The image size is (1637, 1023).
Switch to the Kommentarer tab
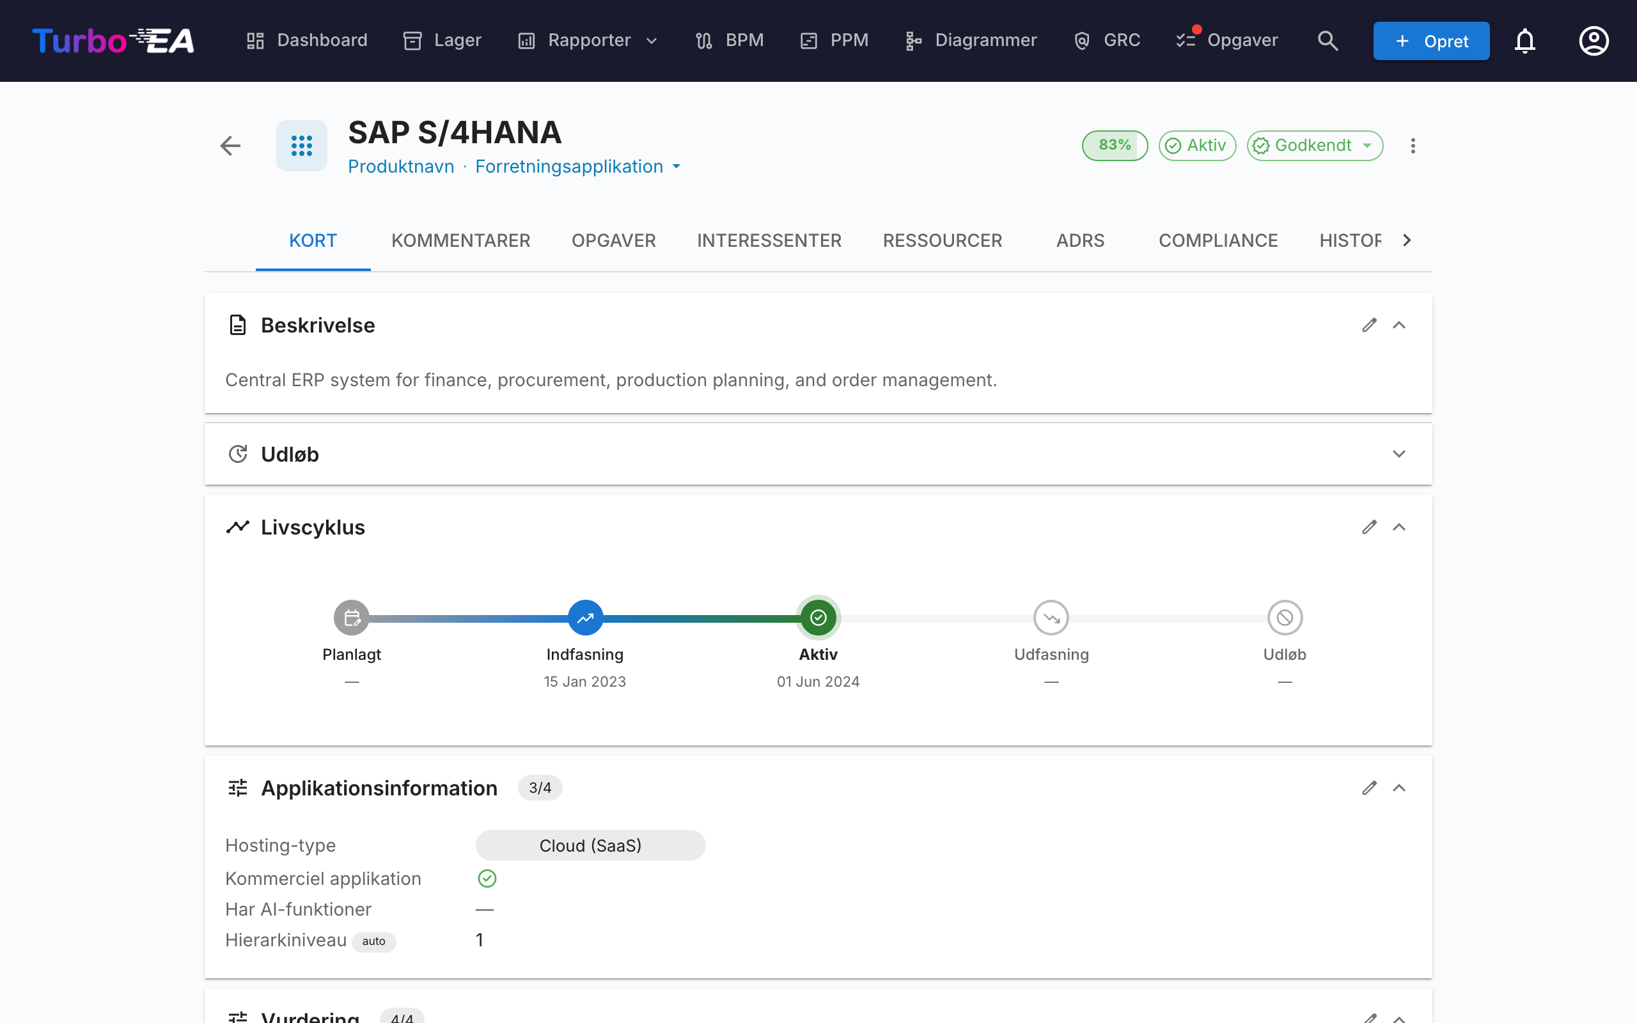point(460,241)
